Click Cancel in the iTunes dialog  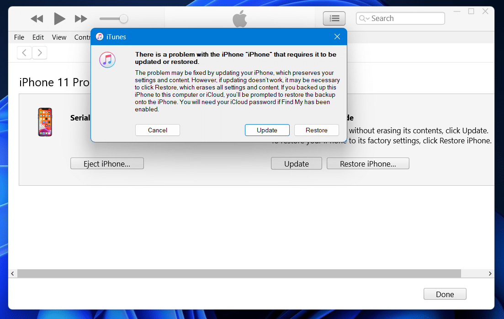tap(158, 130)
